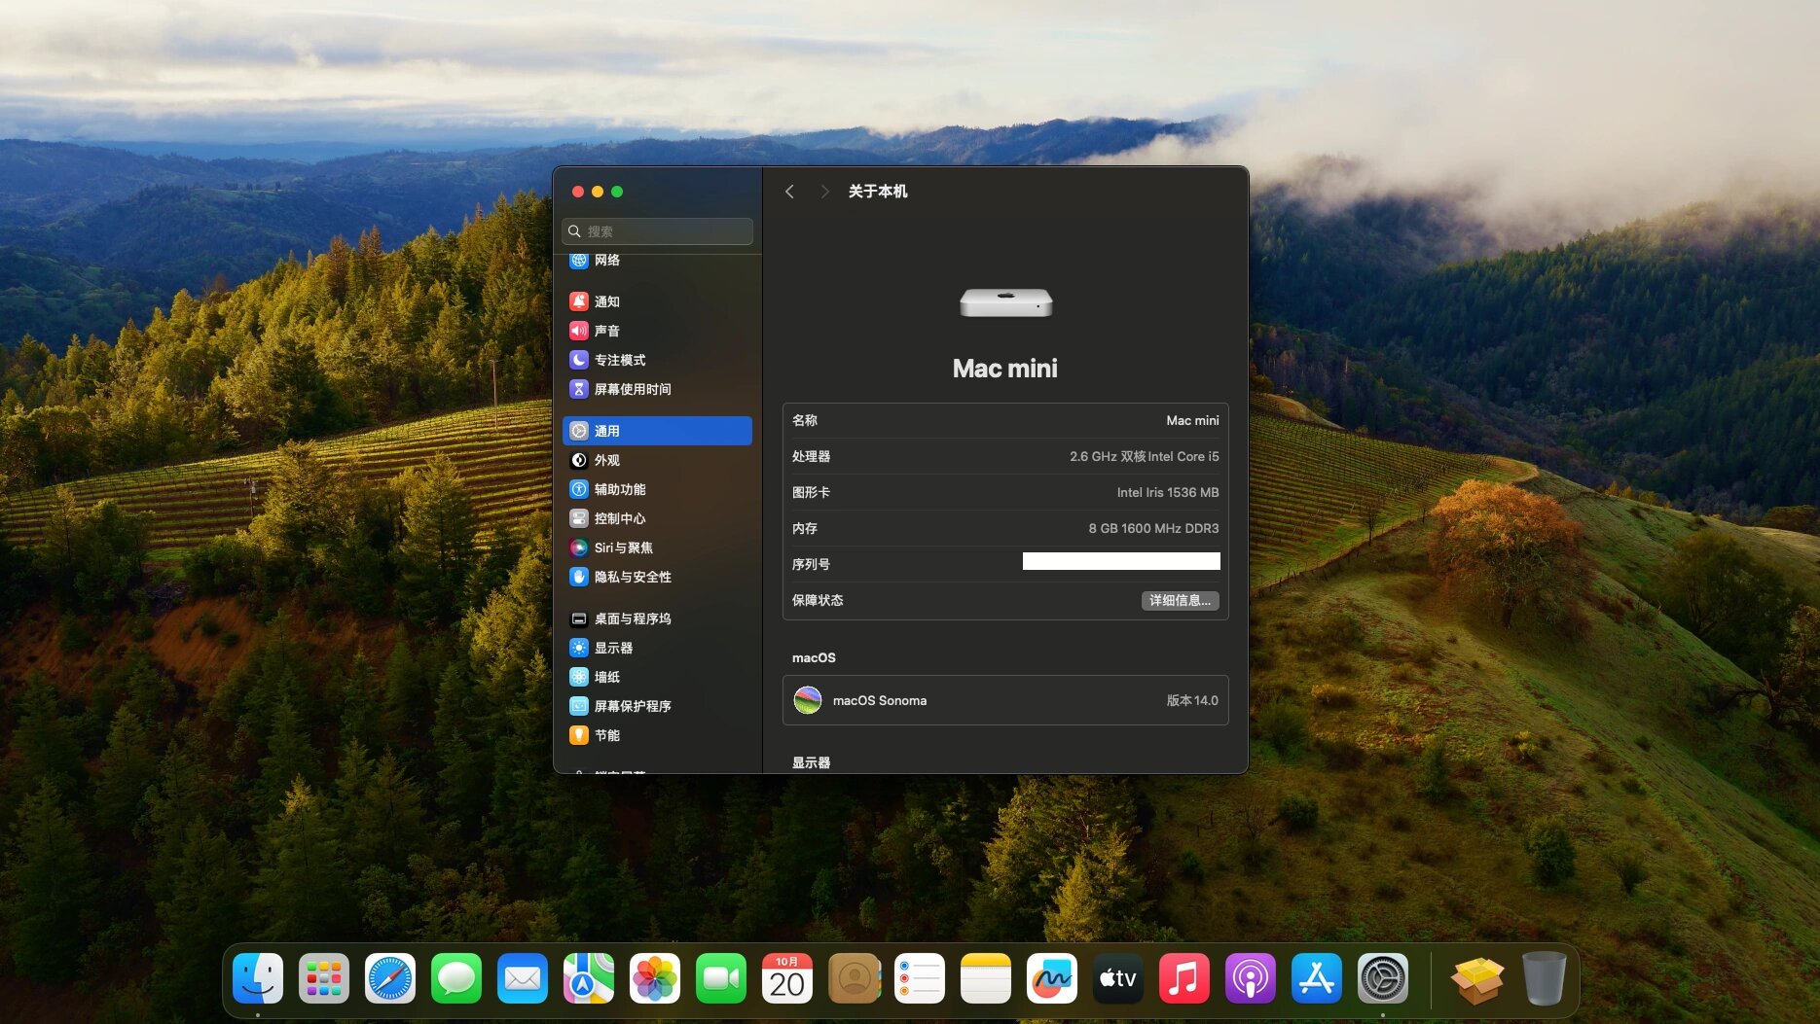Open the package box icon in Dock

(1477, 978)
